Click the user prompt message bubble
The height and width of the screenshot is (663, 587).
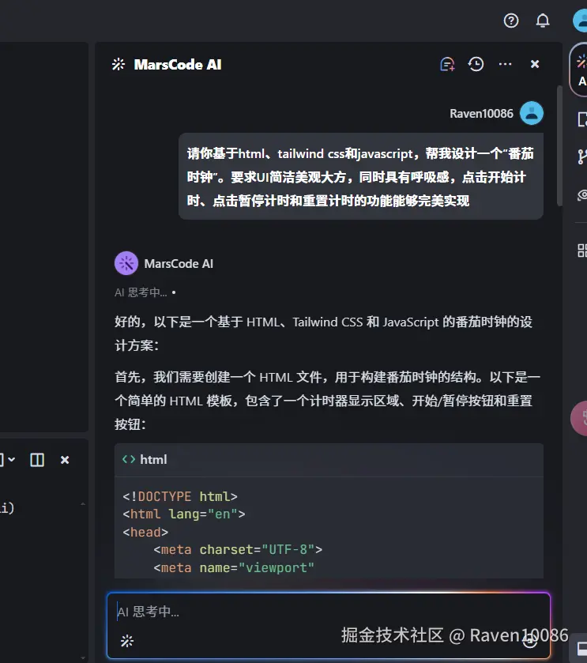tap(361, 176)
